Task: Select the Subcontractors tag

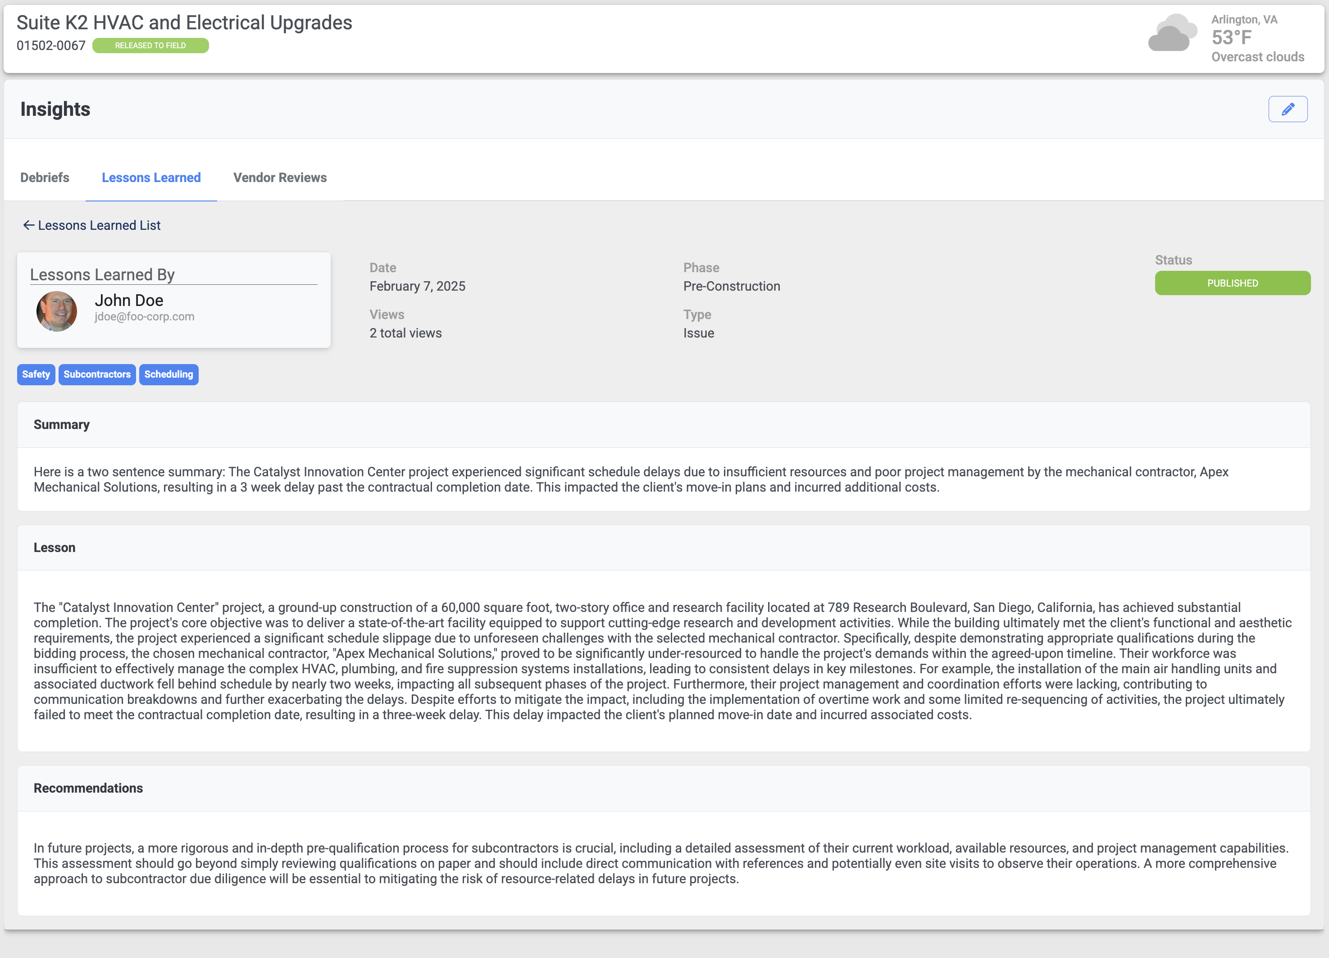Action: pos(97,374)
